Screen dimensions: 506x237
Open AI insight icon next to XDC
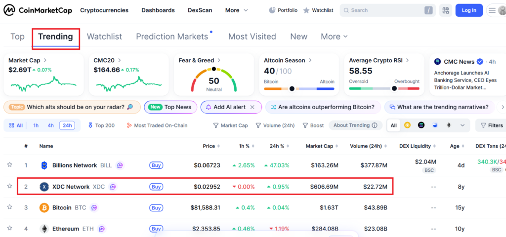pos(113,187)
